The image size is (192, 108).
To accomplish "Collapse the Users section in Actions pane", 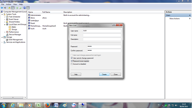I will [x=190, y=15].
